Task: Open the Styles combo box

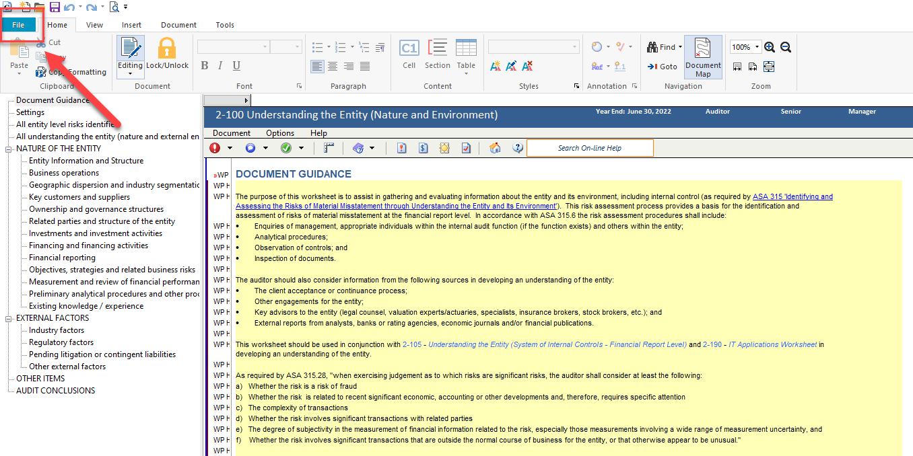Action: coord(534,47)
